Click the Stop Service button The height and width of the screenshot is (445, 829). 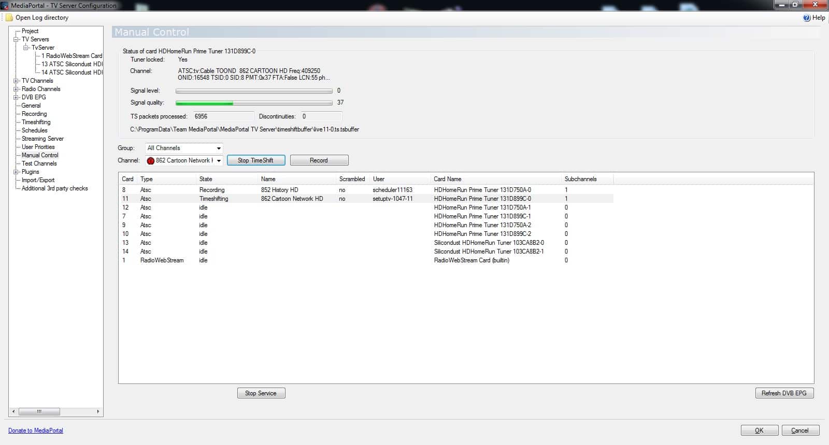[x=261, y=393]
